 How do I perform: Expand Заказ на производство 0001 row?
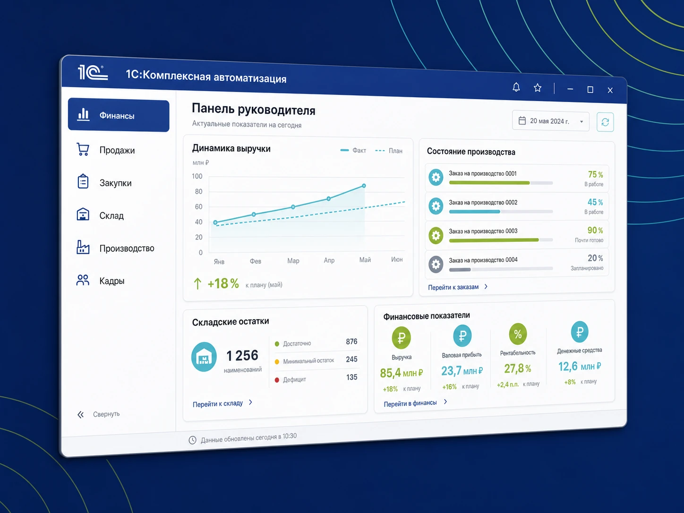point(517,178)
